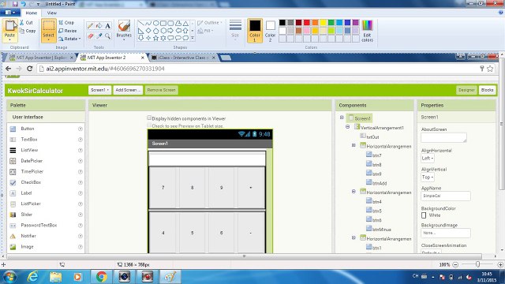Save the Paint file with floppy icon

[15, 4]
